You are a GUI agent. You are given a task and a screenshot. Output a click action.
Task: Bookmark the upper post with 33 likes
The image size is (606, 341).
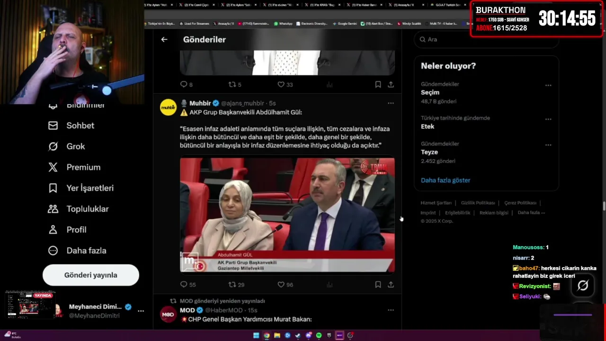tap(378, 84)
